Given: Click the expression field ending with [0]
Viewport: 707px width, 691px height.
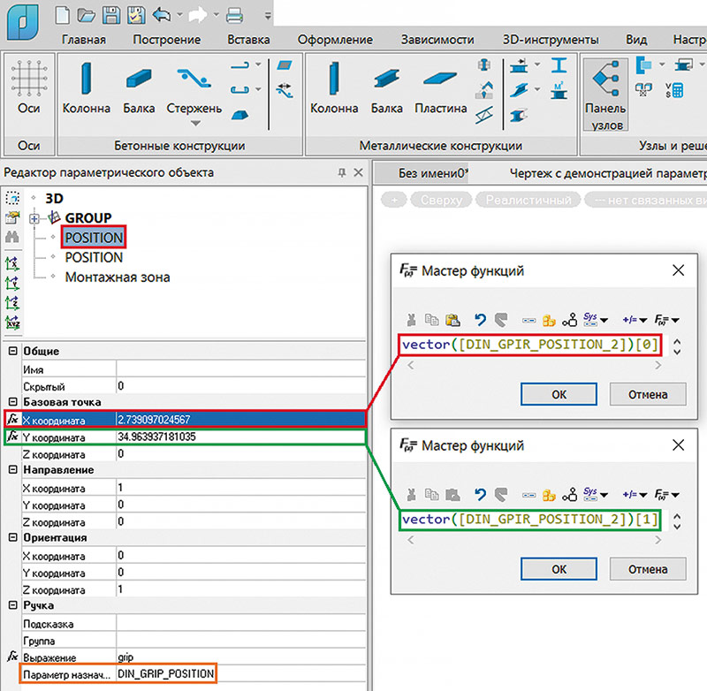Looking at the screenshot, I should (x=530, y=345).
